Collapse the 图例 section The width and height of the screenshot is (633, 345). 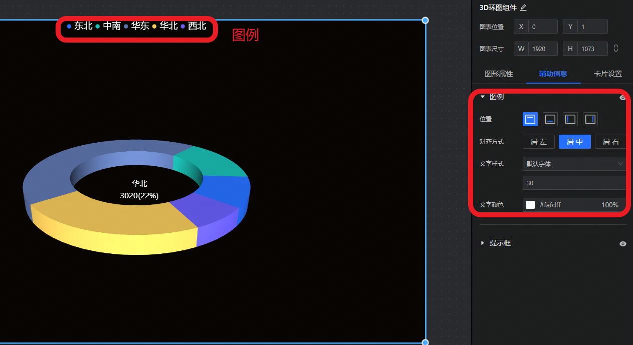pos(483,97)
